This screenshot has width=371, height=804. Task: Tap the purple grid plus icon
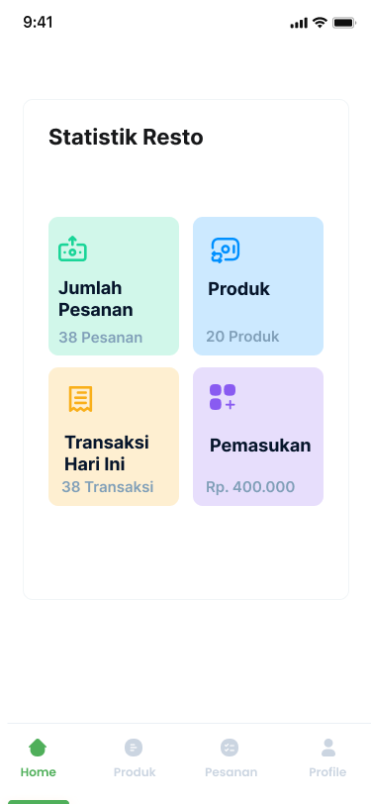[223, 397]
